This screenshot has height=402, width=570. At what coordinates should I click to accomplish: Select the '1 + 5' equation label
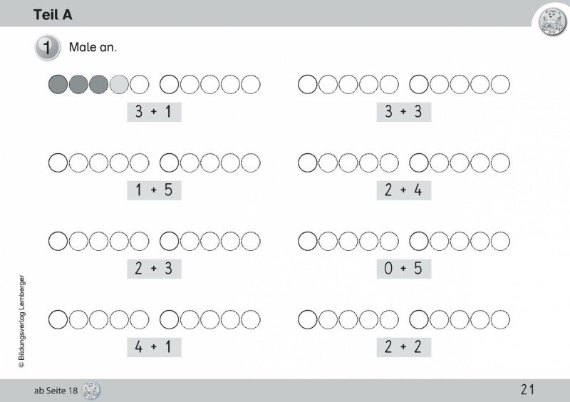coord(154,190)
